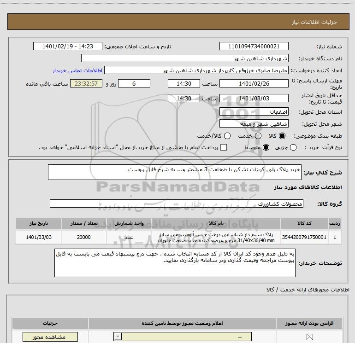The width and height of the screenshot is (355, 343).
Task: Click the need date cell 1401/03/03
Action: (39, 237)
